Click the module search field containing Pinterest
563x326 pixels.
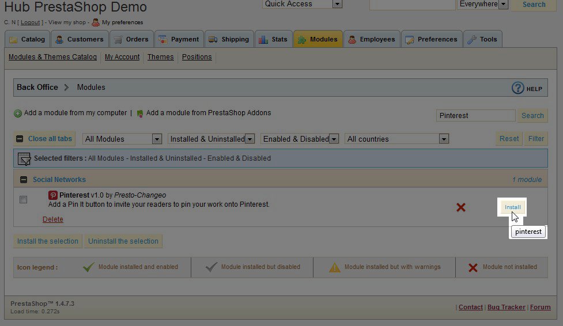(x=475, y=116)
